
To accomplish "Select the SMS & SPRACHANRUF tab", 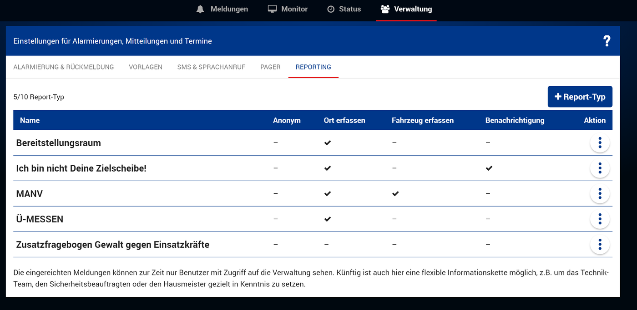I will 211,67.
